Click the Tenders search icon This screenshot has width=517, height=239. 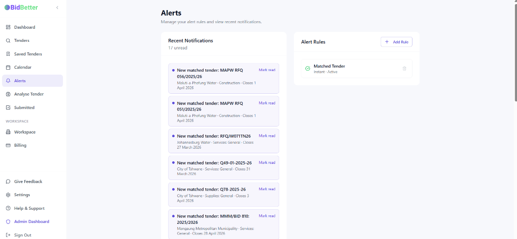pyautogui.click(x=8, y=40)
